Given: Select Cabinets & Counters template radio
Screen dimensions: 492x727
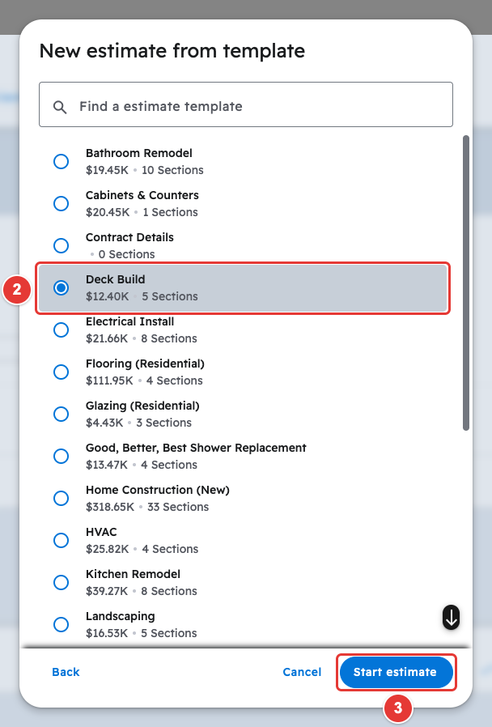Looking at the screenshot, I should tap(61, 203).
